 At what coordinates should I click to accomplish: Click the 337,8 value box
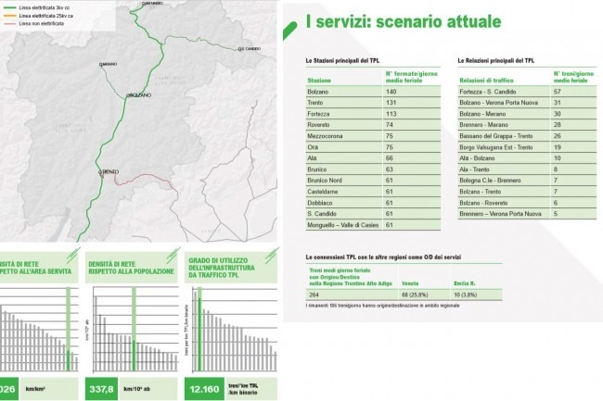(101, 389)
